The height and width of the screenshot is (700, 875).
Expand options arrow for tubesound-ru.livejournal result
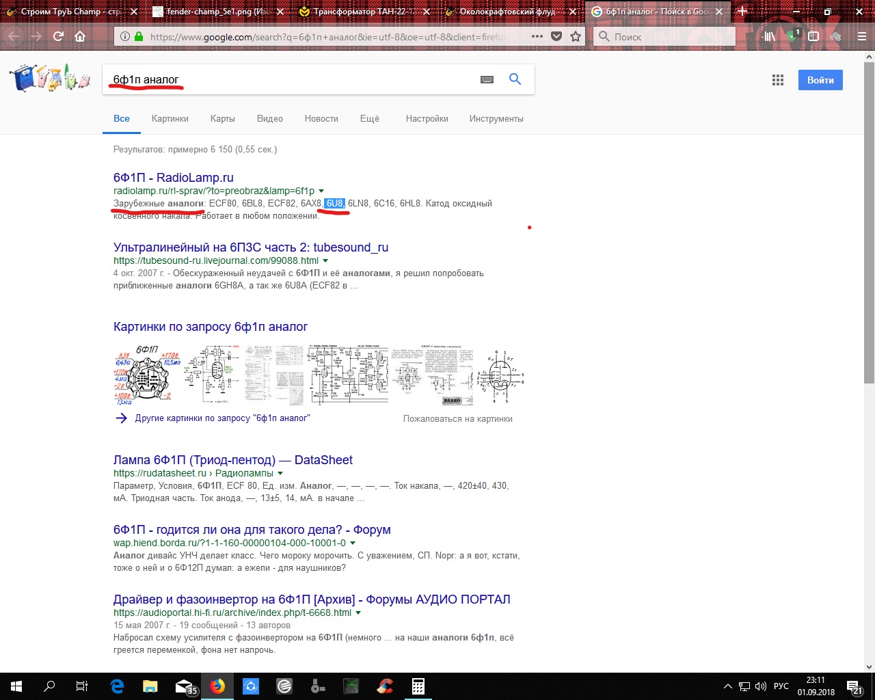[325, 260]
